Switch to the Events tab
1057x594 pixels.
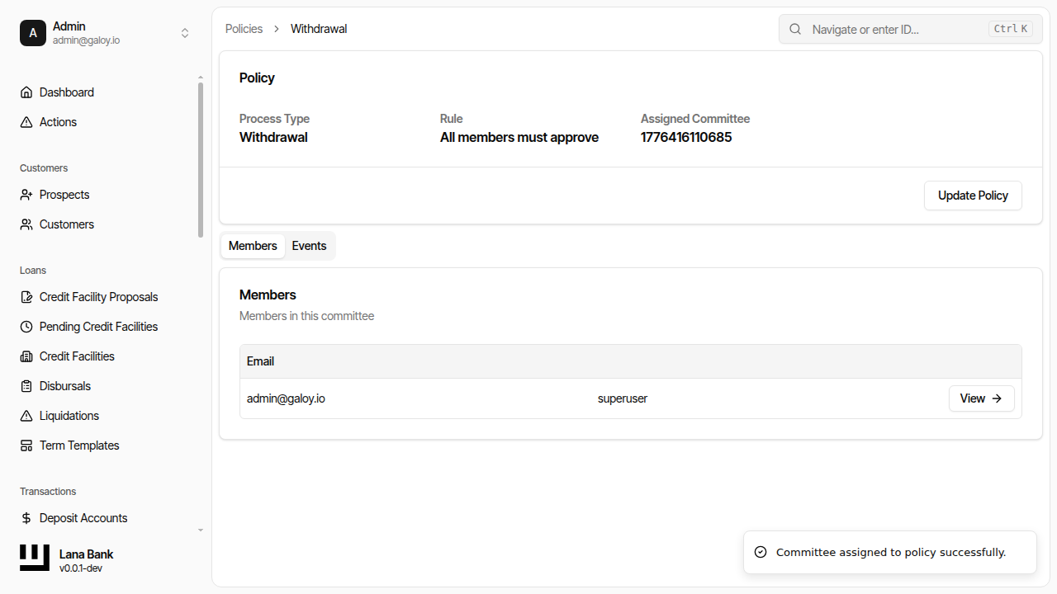point(309,245)
